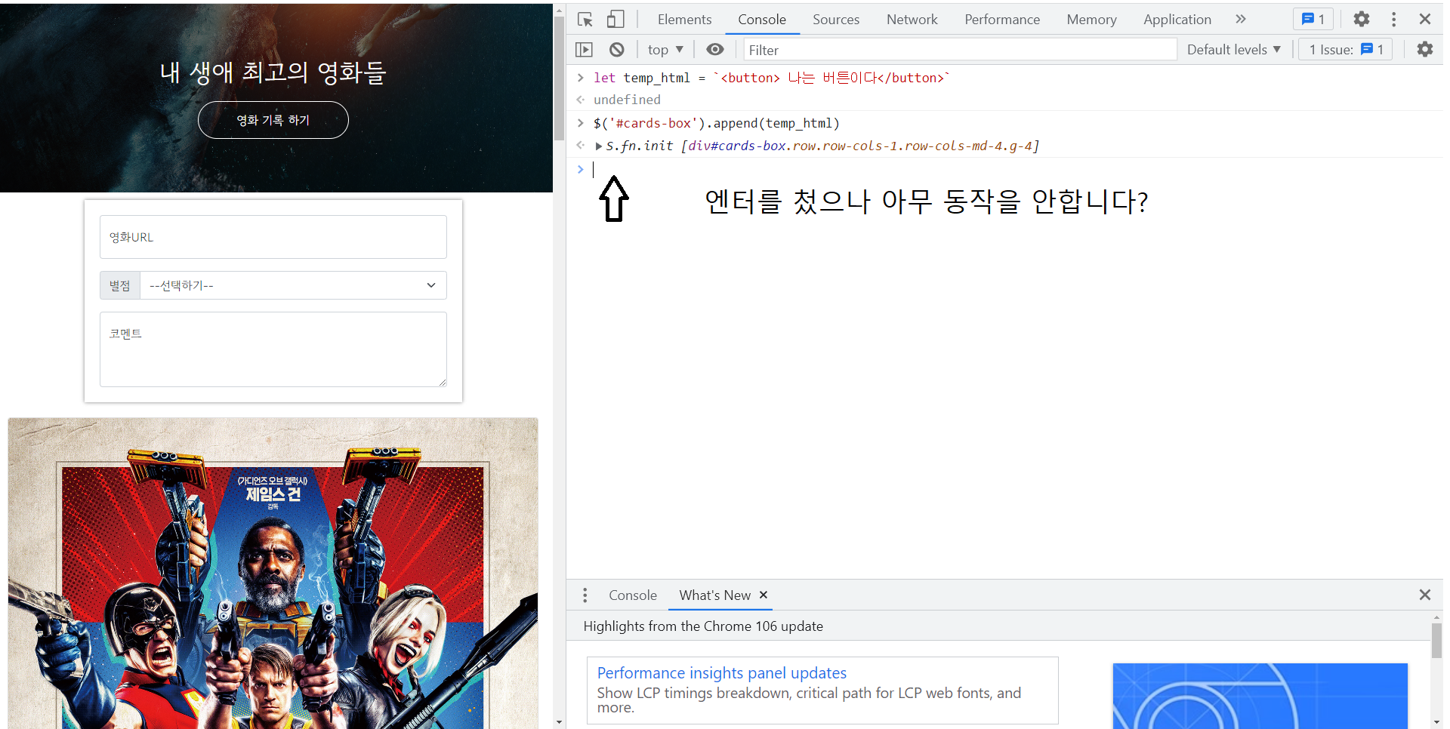Click the page vertical scrollbar thumb
1450x729 pixels.
pyautogui.click(x=559, y=78)
